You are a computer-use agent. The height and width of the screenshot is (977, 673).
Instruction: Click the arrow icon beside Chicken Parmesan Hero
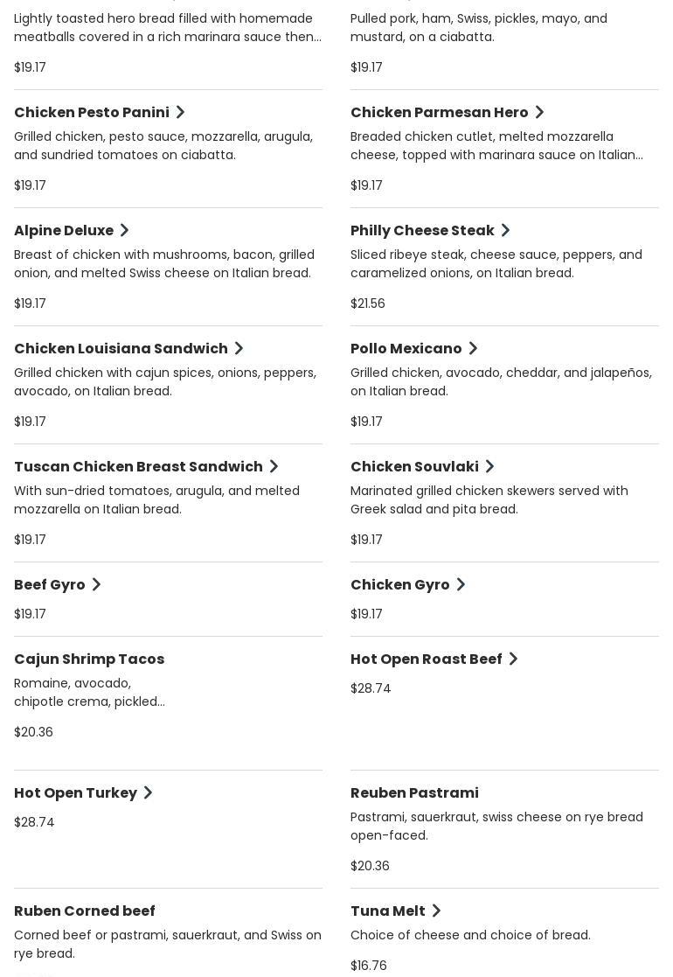pyautogui.click(x=539, y=112)
